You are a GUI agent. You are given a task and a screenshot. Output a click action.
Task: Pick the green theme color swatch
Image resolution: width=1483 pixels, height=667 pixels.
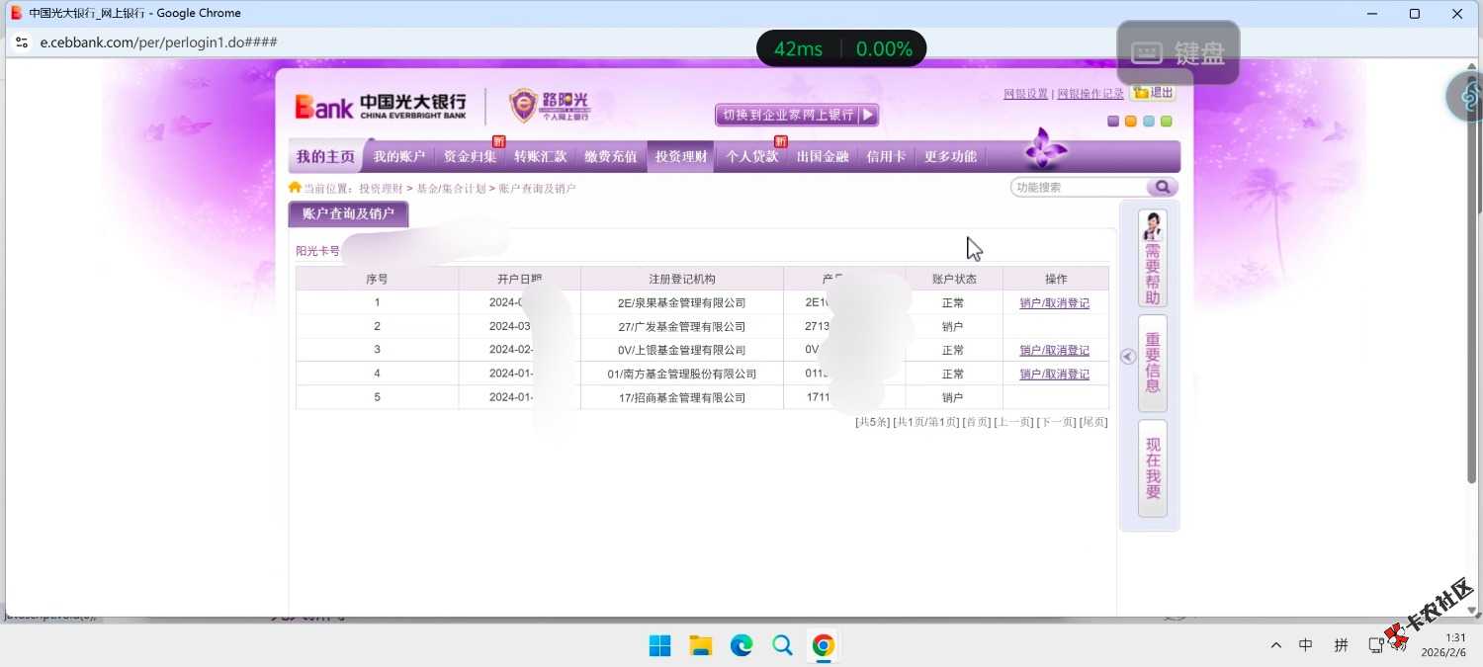click(x=1167, y=122)
